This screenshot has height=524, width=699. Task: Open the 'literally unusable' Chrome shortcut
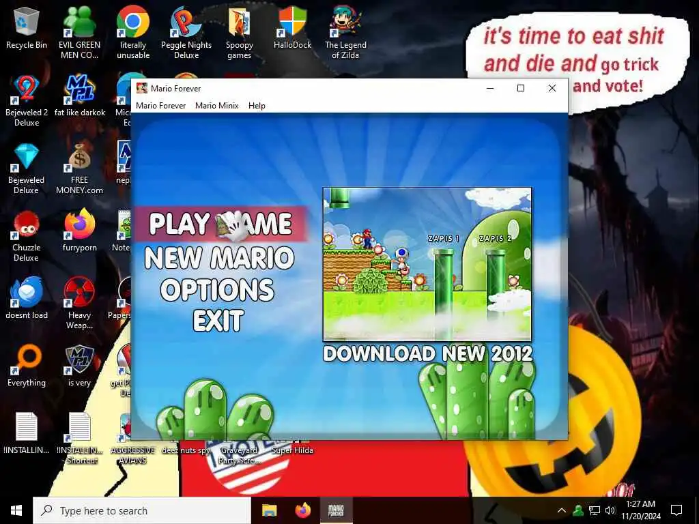[x=133, y=33]
